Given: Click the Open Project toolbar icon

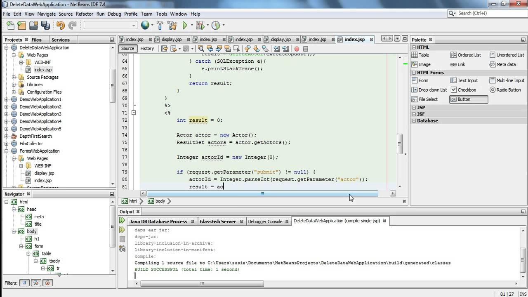Looking at the screenshot, I should tap(34, 26).
